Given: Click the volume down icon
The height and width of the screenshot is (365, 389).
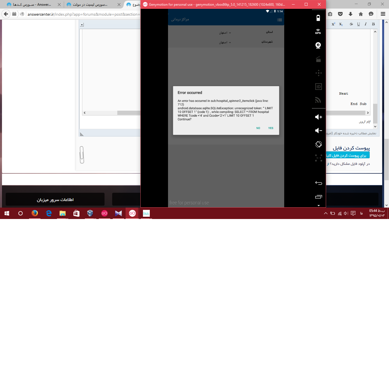Looking at the screenshot, I should [x=318, y=131].
